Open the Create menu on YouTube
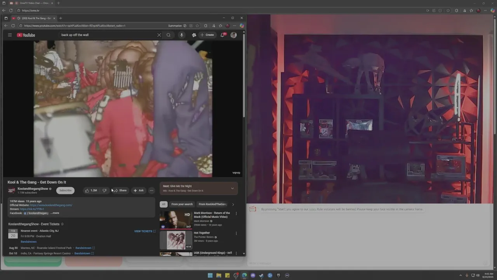 207,35
